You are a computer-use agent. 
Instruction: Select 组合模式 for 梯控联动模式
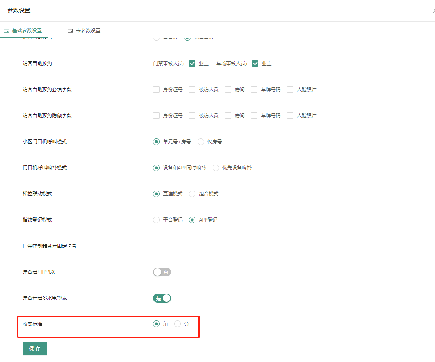(x=192, y=194)
